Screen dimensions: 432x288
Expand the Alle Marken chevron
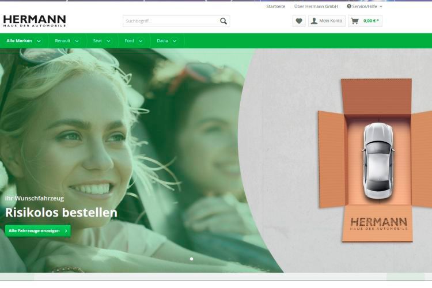(x=39, y=41)
